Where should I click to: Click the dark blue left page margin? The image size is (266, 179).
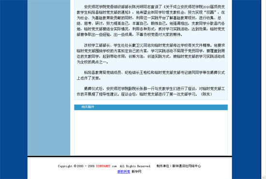pyautogui.click(x=14, y=89)
